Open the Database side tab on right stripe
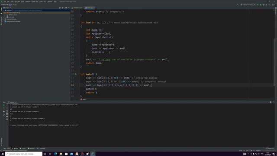 (276, 11)
